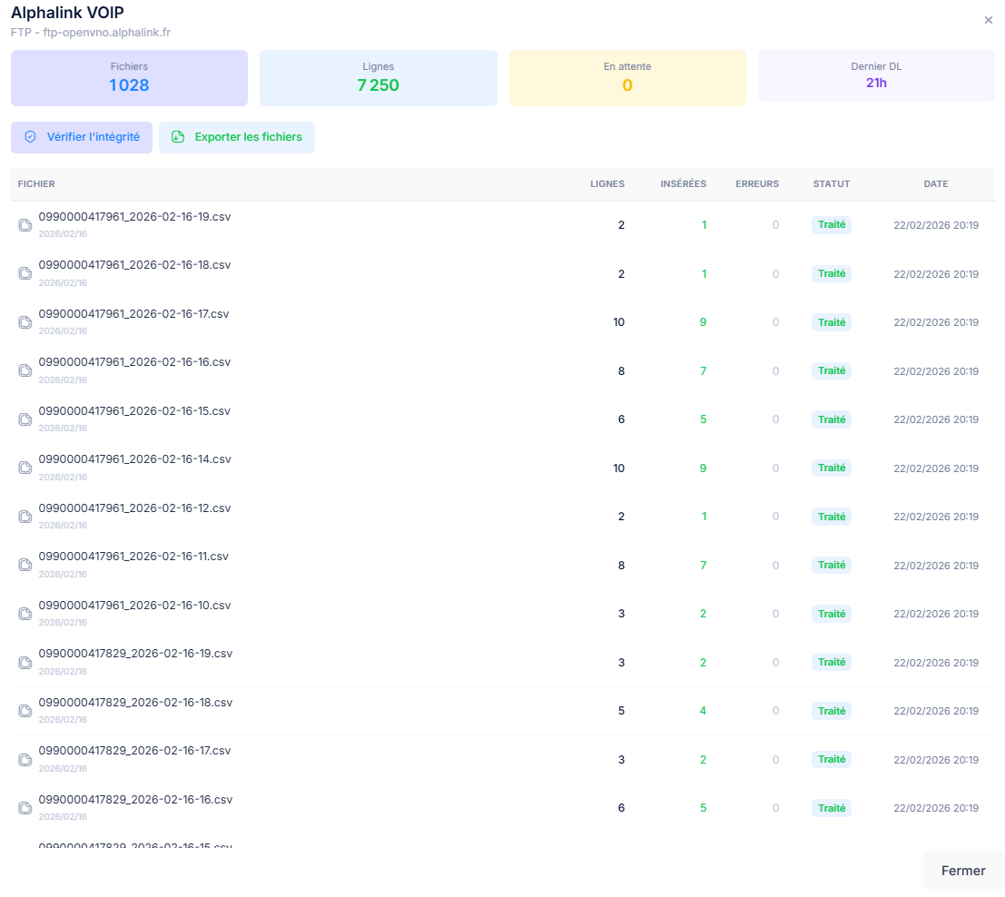Click the file icon beside 0990000417961_2026-02-16-14.csv

[x=25, y=468]
